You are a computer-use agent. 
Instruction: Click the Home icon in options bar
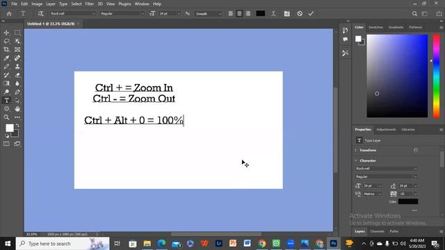9,14
